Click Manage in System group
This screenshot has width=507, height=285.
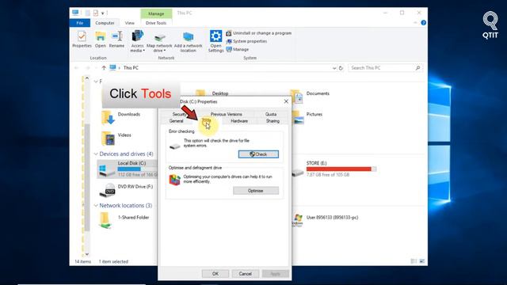pos(238,49)
